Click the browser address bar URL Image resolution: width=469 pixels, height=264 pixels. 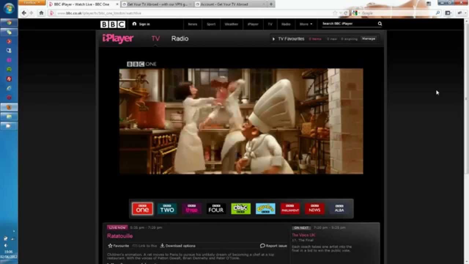[x=99, y=13]
